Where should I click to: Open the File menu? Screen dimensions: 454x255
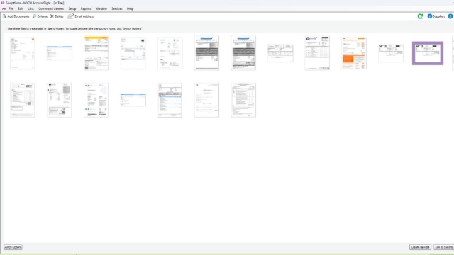[11, 8]
